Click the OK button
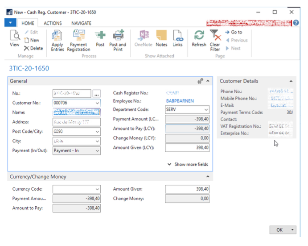This screenshot has width=308, height=246. (279, 230)
